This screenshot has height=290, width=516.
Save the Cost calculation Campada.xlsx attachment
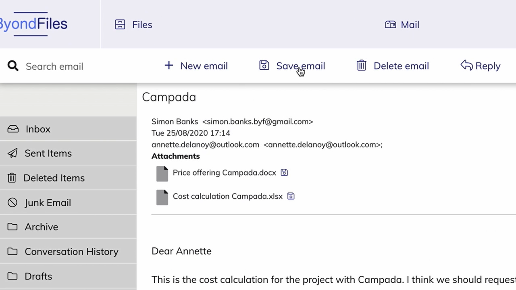291,196
